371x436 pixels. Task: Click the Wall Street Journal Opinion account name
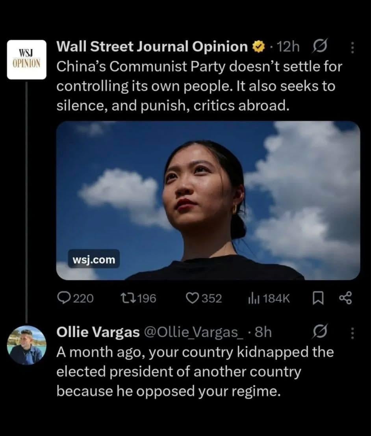click(152, 47)
